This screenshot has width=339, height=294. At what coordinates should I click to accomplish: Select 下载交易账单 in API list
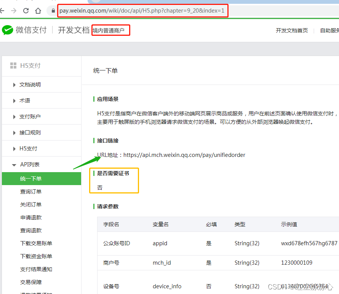tap(36, 243)
